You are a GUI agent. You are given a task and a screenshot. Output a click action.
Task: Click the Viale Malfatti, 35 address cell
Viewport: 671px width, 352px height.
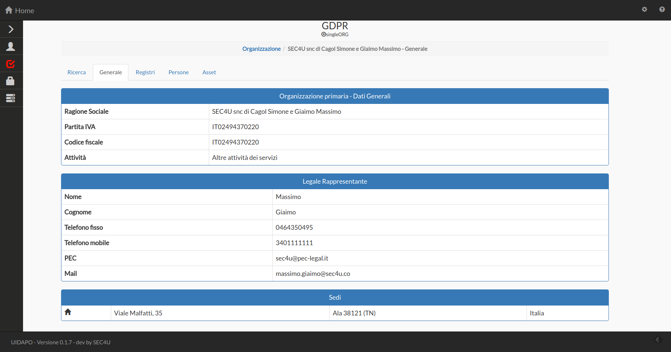point(138,313)
